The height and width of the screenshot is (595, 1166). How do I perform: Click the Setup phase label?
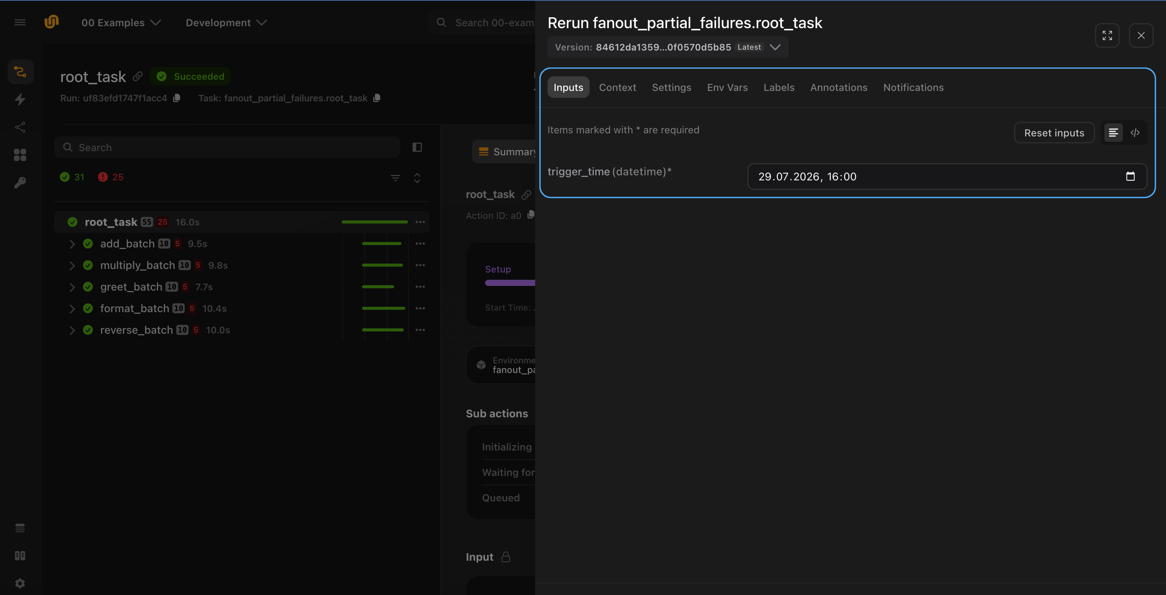(x=498, y=269)
